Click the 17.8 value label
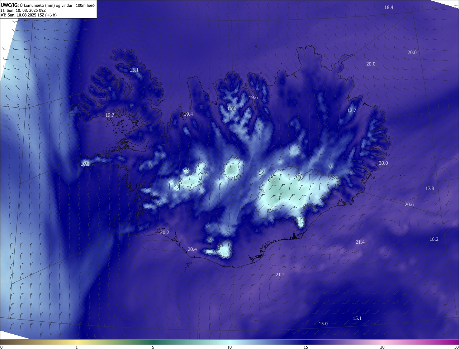 (x=430, y=189)
